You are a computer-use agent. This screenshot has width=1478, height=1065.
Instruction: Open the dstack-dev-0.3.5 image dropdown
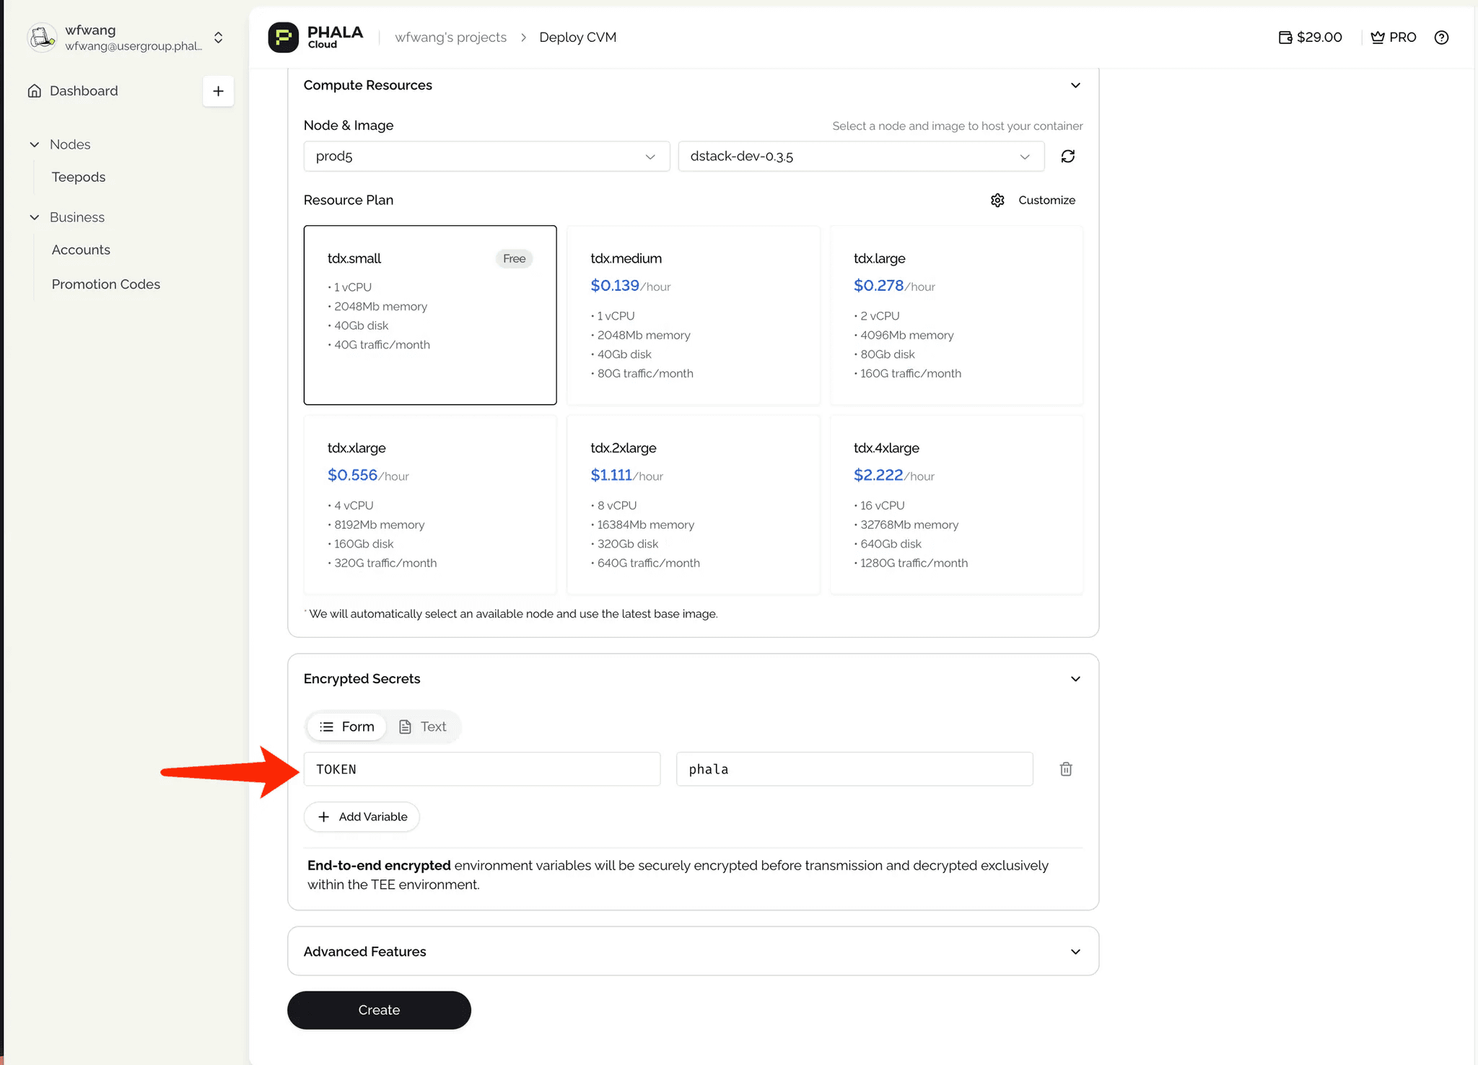[x=861, y=157]
